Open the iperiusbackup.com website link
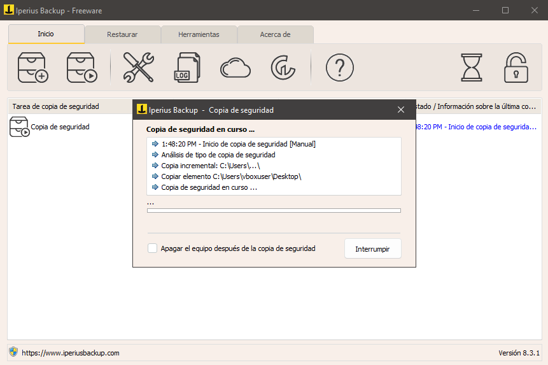The image size is (548, 365). tap(70, 352)
